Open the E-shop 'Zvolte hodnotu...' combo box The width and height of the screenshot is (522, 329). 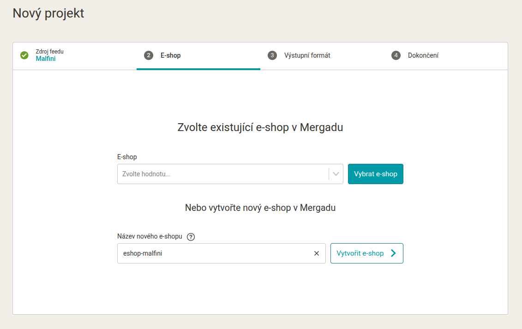[230, 174]
